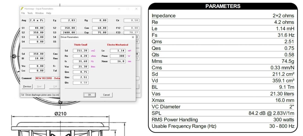This screenshot has width=303, height=136.
Task: Minimize the Hornresp Input Parameters window
Action: tap(119, 9)
